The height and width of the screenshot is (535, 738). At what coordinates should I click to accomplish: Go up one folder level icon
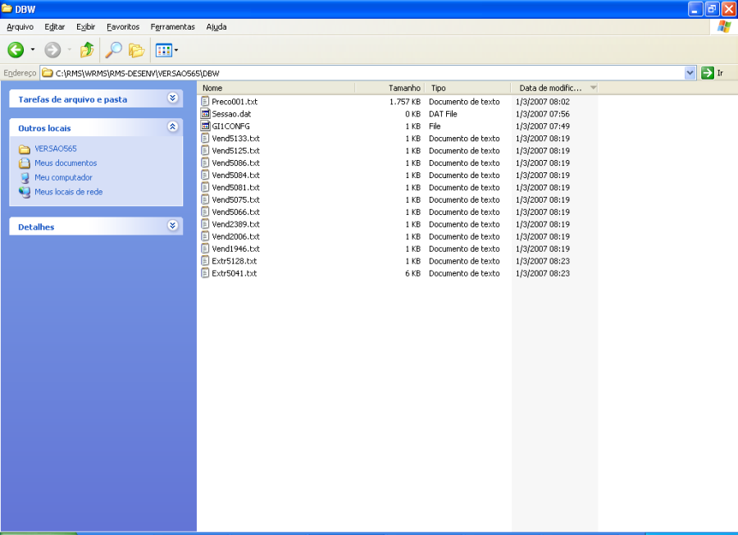click(87, 50)
